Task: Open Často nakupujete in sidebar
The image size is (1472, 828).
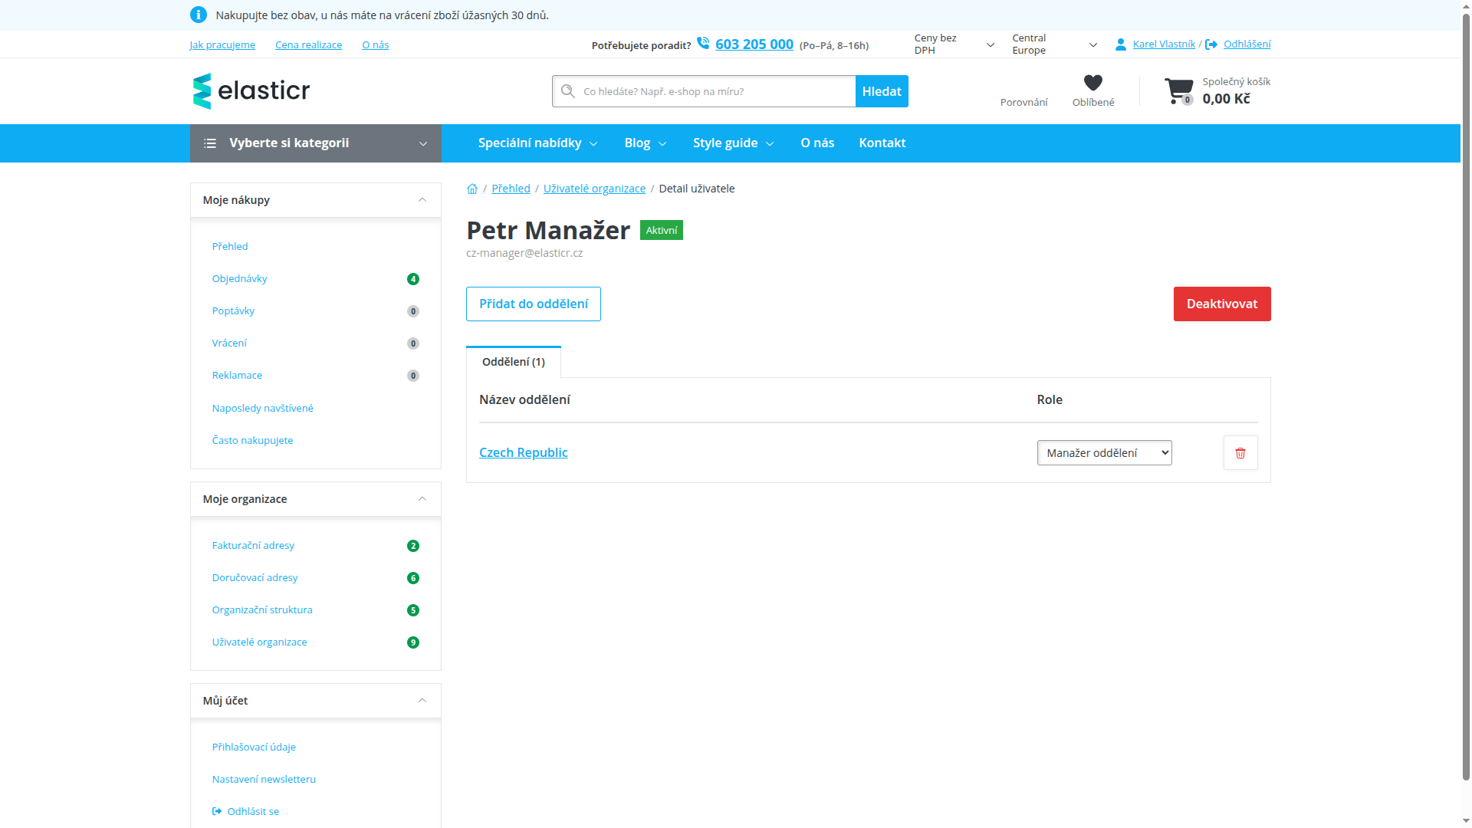Action: point(252,441)
